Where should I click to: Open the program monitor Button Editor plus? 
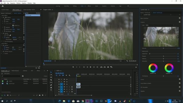(x=136, y=67)
